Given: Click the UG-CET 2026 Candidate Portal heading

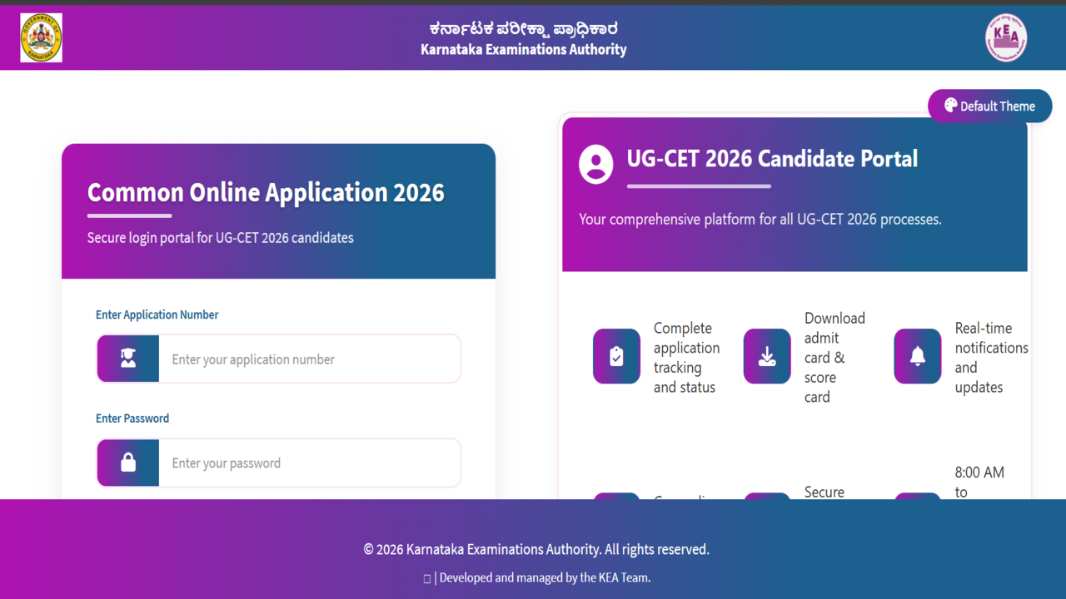Looking at the screenshot, I should tap(772, 159).
